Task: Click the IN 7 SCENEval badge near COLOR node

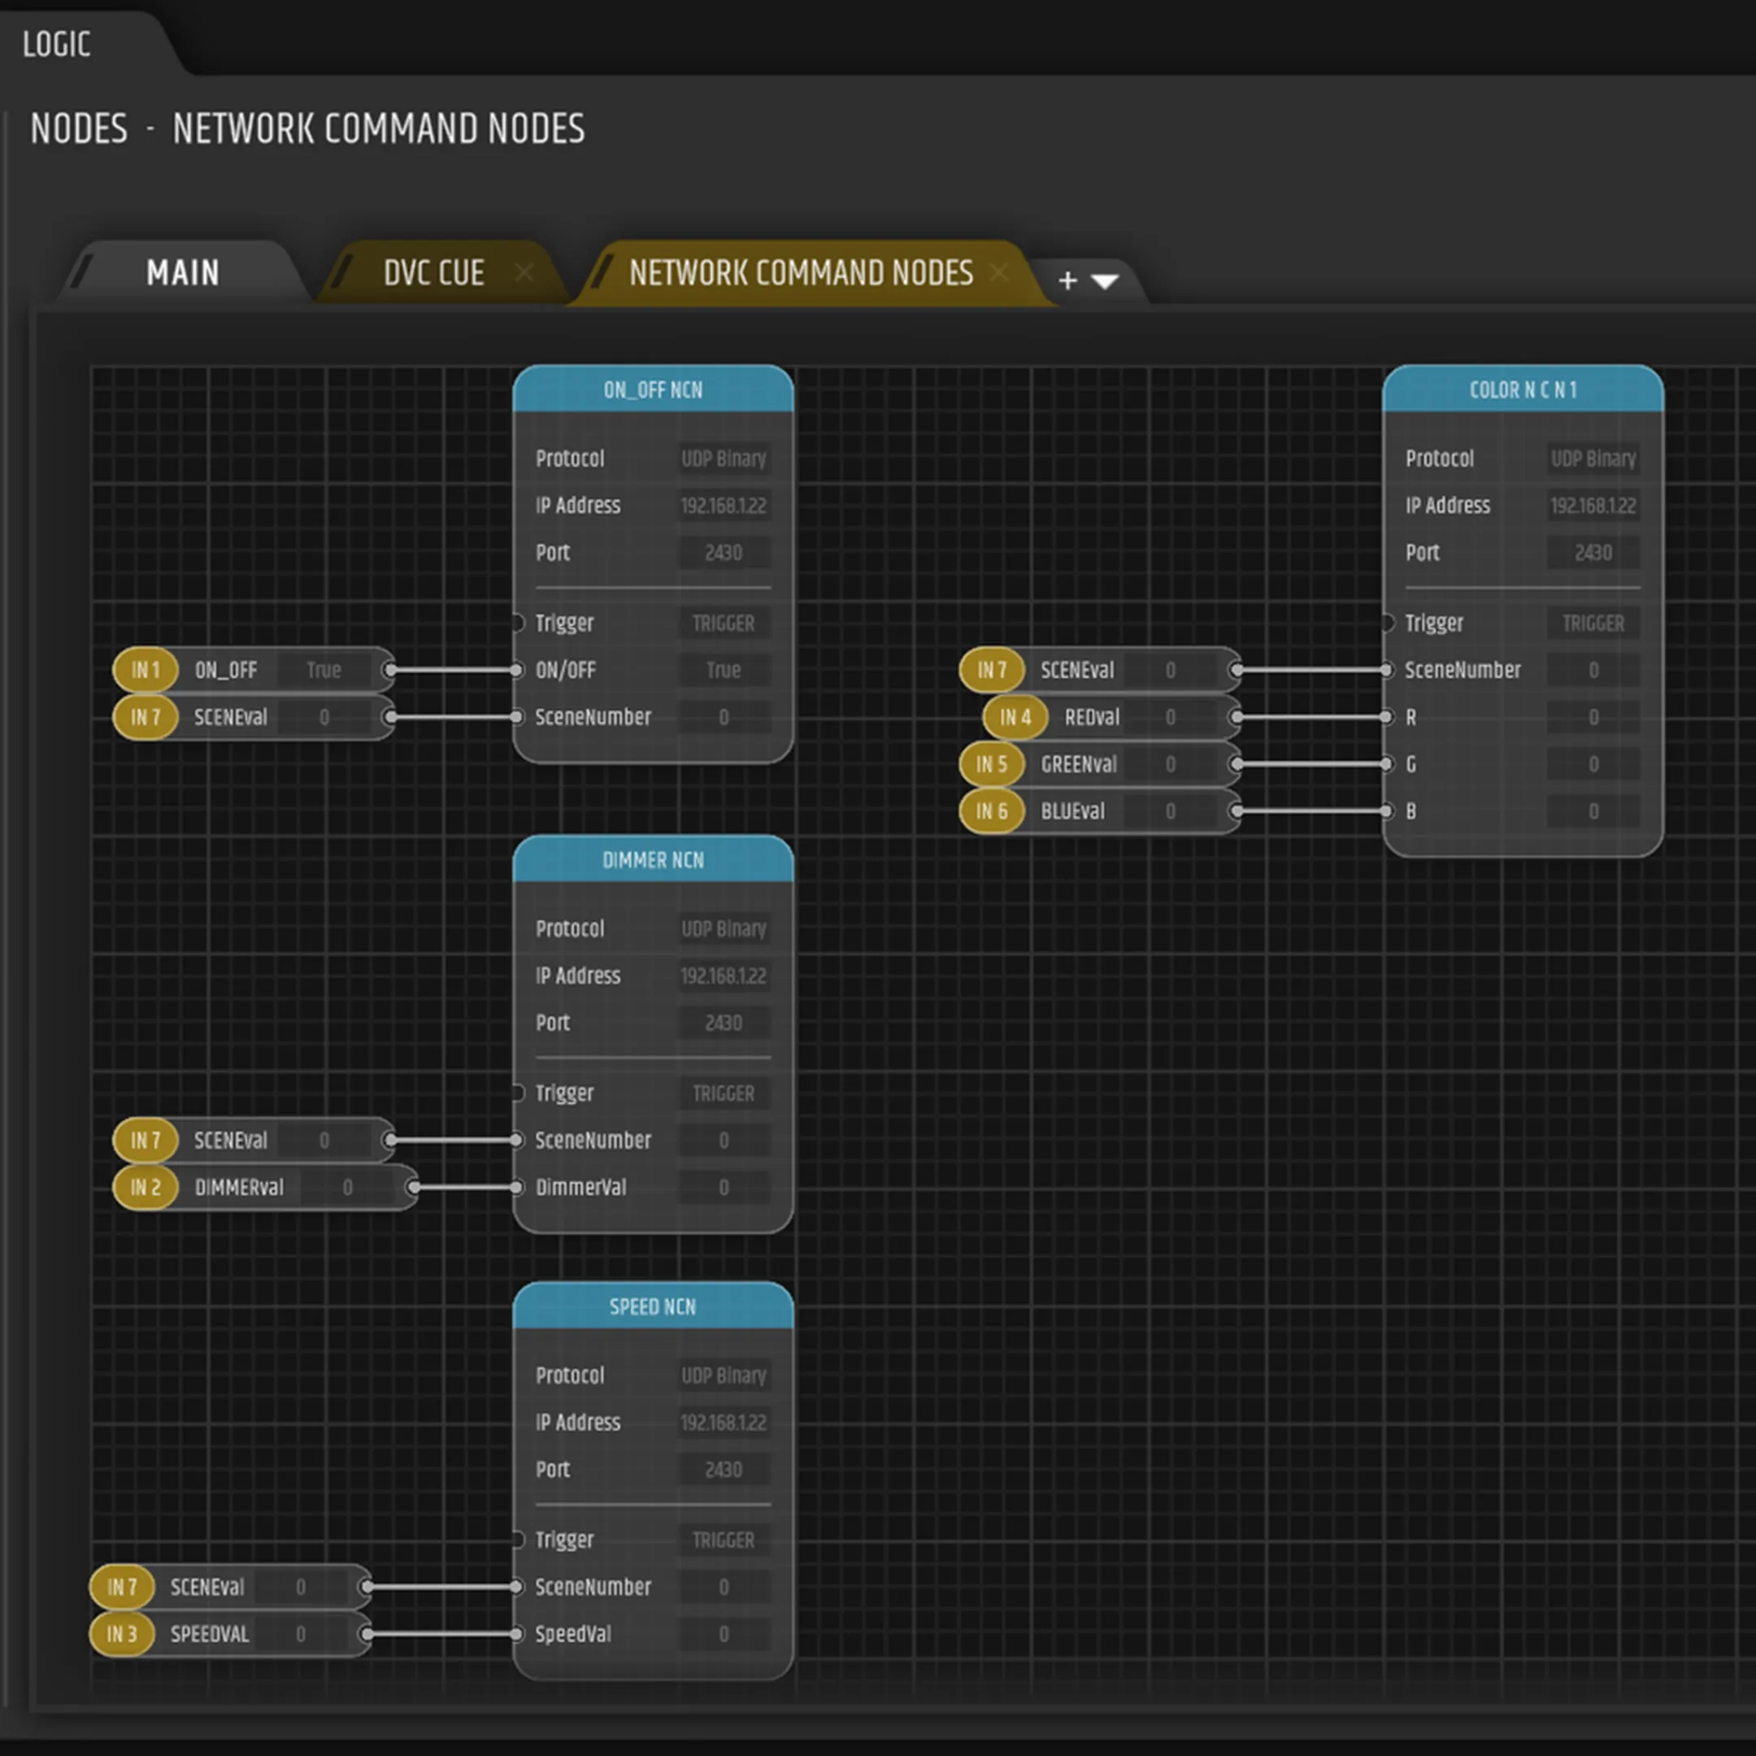Action: (991, 670)
